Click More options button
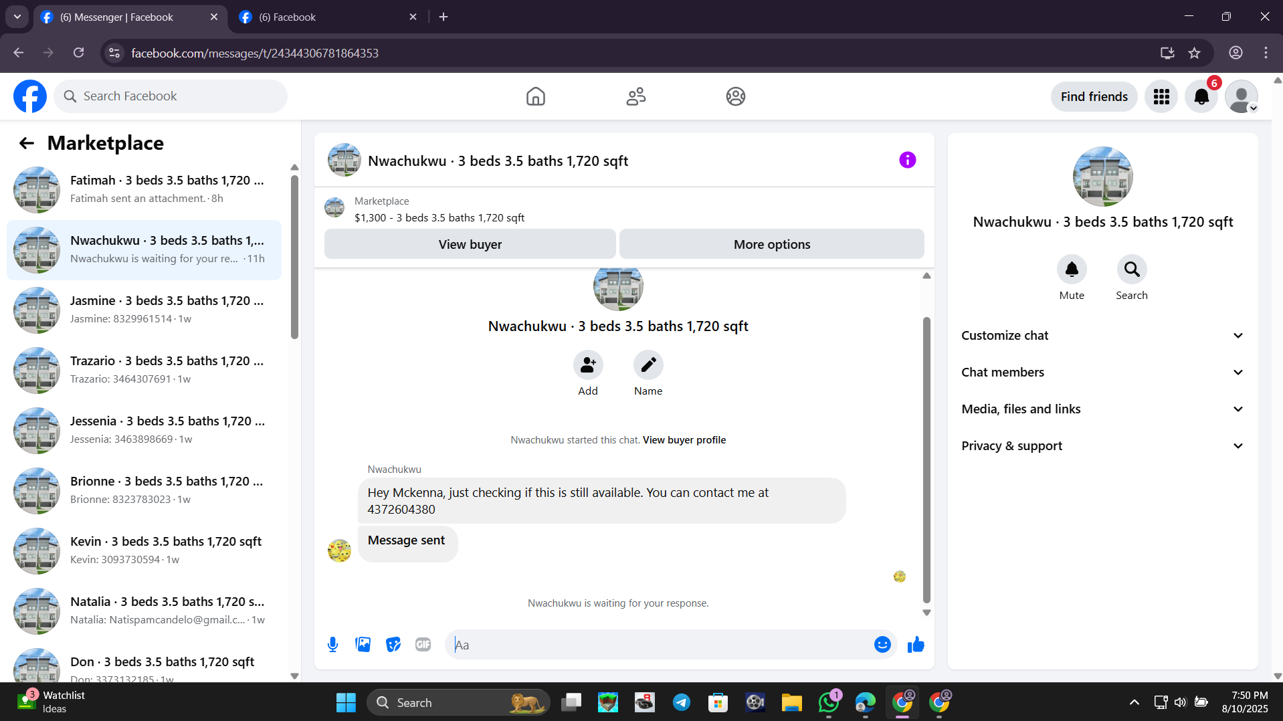The width and height of the screenshot is (1283, 721). click(x=772, y=244)
